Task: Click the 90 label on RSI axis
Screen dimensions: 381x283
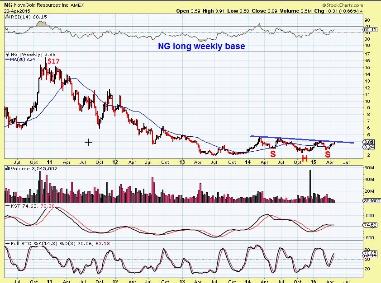Action: tap(367, 20)
